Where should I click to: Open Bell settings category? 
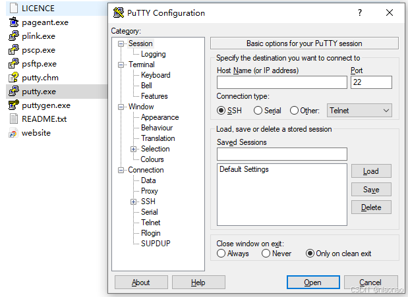[146, 86]
